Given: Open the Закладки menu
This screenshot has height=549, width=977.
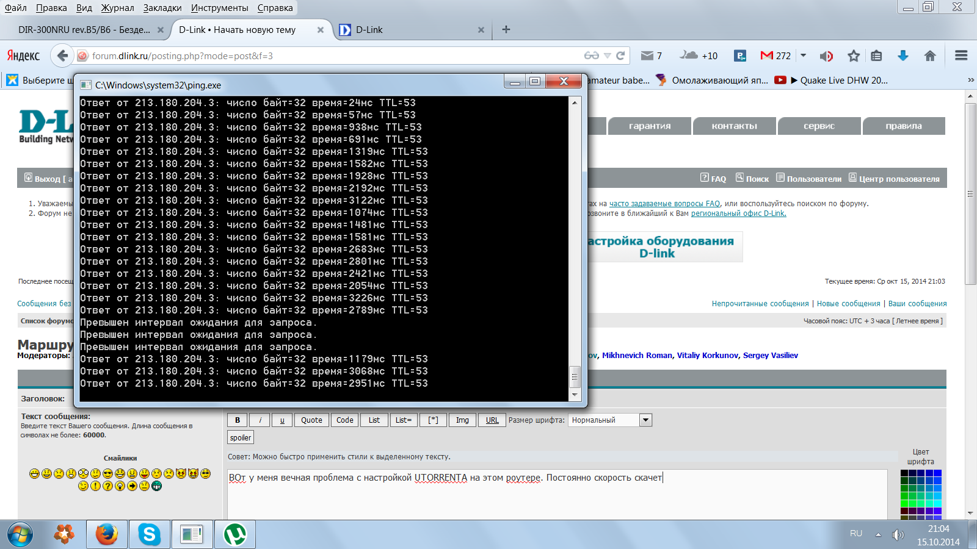Looking at the screenshot, I should pyautogui.click(x=162, y=8).
